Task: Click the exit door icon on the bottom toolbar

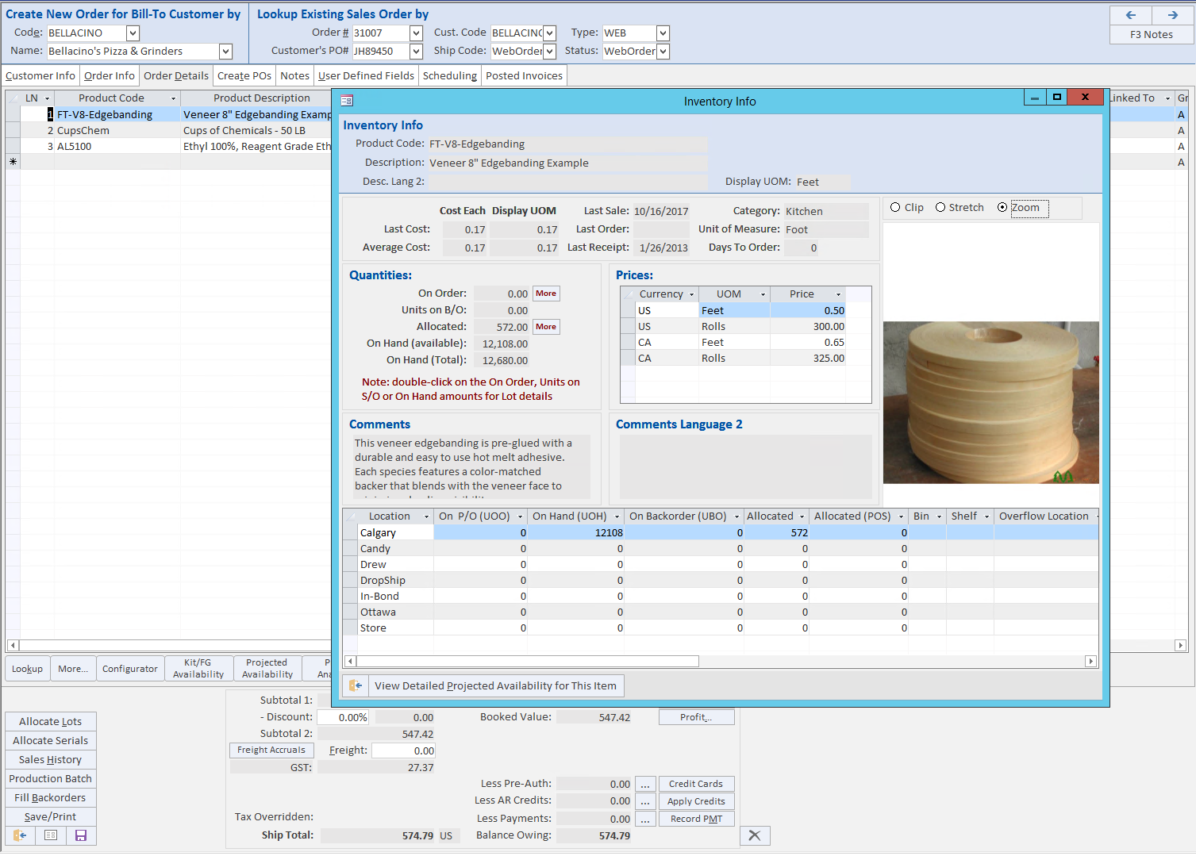Action: click(x=19, y=835)
